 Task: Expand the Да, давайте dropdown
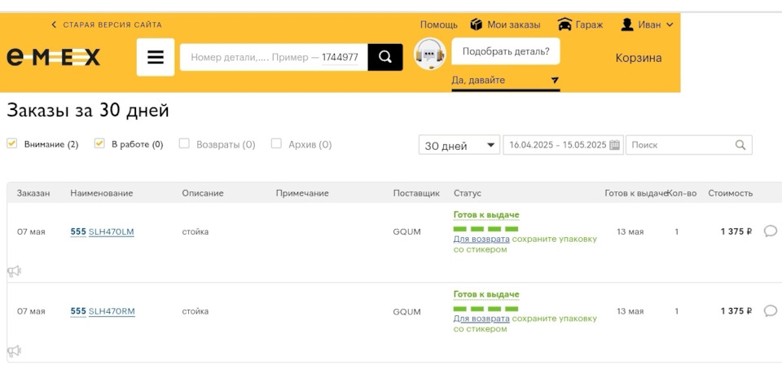pyautogui.click(x=505, y=81)
